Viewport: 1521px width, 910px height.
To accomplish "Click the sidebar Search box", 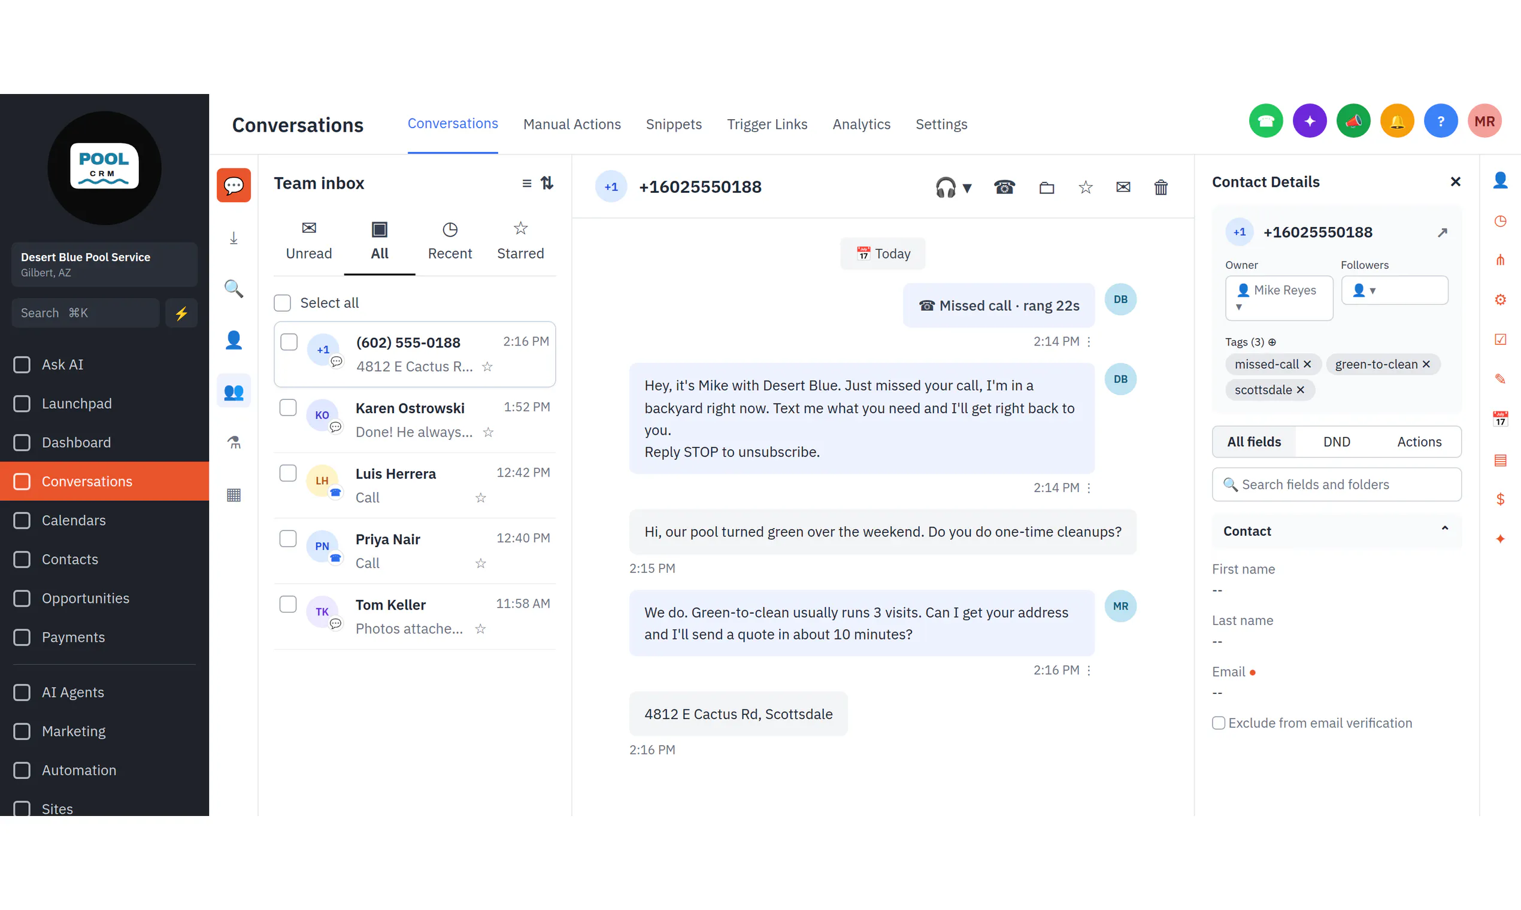I will 85,313.
